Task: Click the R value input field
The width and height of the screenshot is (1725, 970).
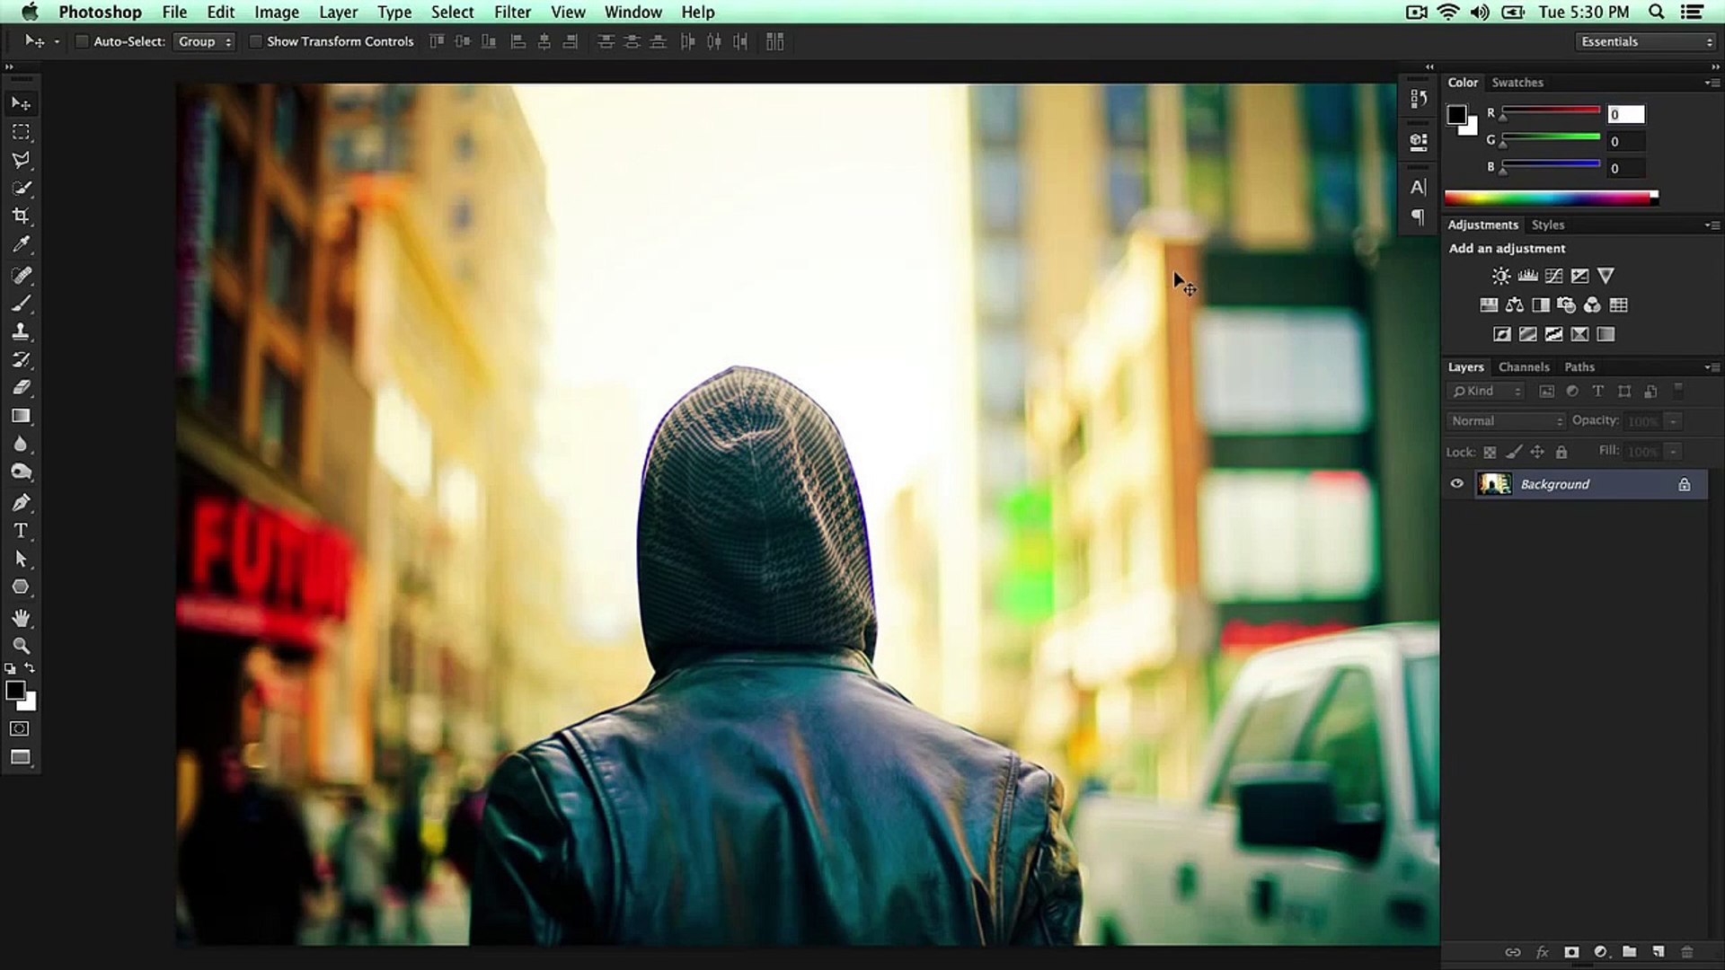Action: coord(1625,114)
